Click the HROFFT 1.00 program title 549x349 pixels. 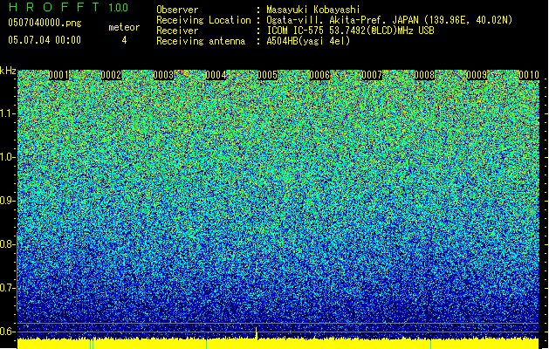69,7
